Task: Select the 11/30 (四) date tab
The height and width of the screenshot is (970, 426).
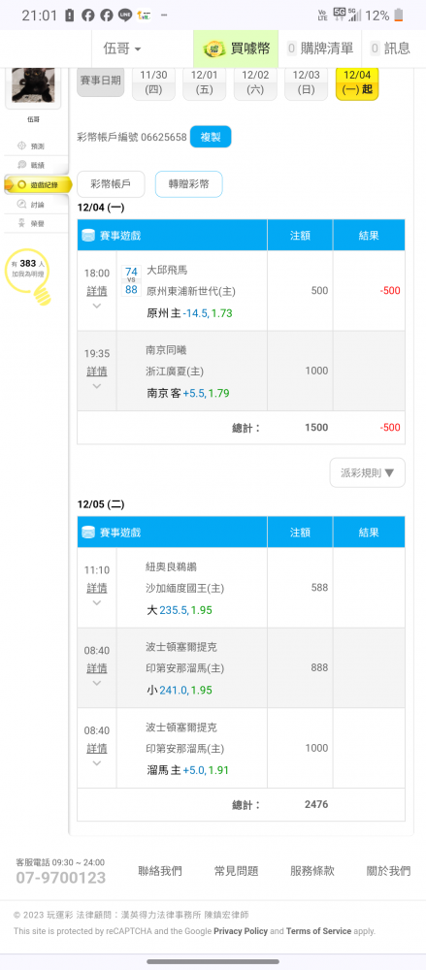Action: click(153, 83)
